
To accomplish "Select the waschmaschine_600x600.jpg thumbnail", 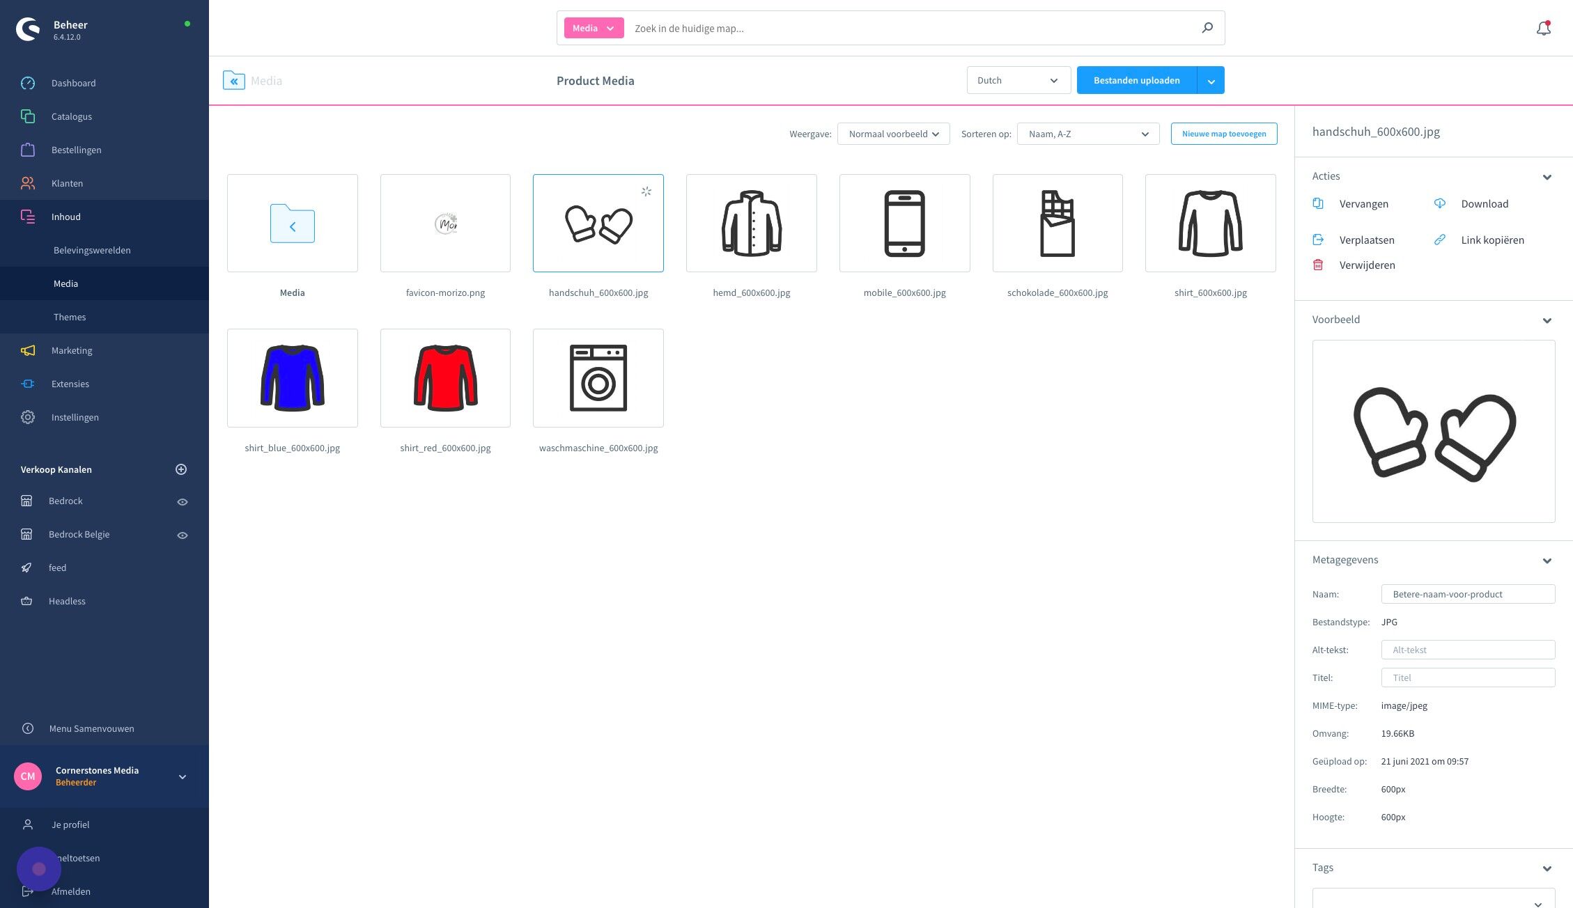I will click(598, 378).
